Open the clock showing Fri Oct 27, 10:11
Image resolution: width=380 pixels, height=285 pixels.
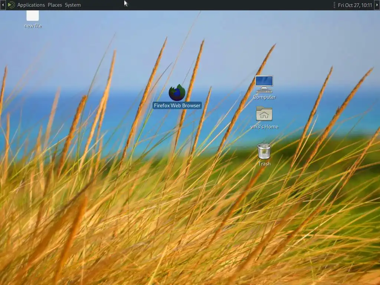coord(355,5)
